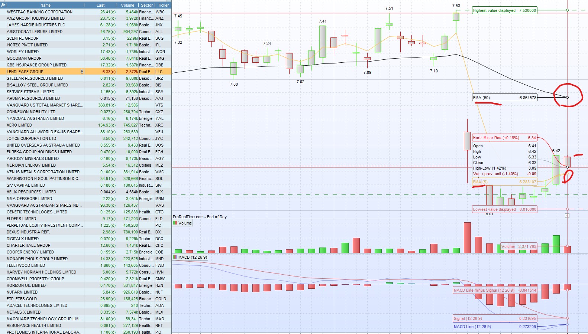Select GOODMAN GROUP in the list
Image resolution: width=588 pixels, height=334 pixels.
85,58
